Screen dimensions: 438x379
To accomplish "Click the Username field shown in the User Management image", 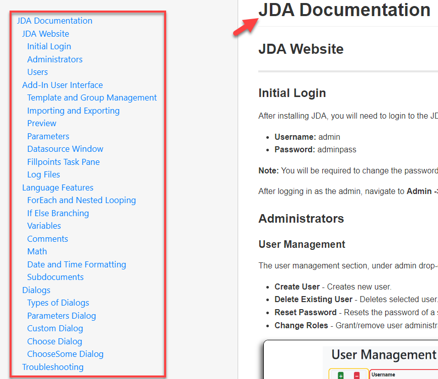I will pyautogui.click(x=398, y=374).
